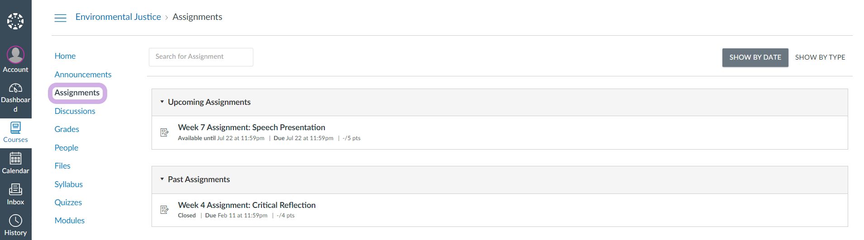
Task: Go to the Dashboard icon
Action: tap(15, 88)
